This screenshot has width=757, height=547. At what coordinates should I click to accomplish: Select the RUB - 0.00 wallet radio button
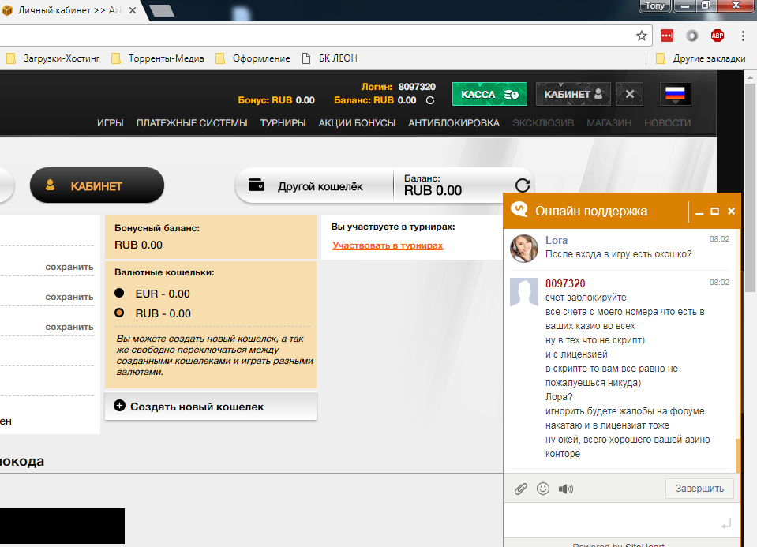(x=119, y=313)
